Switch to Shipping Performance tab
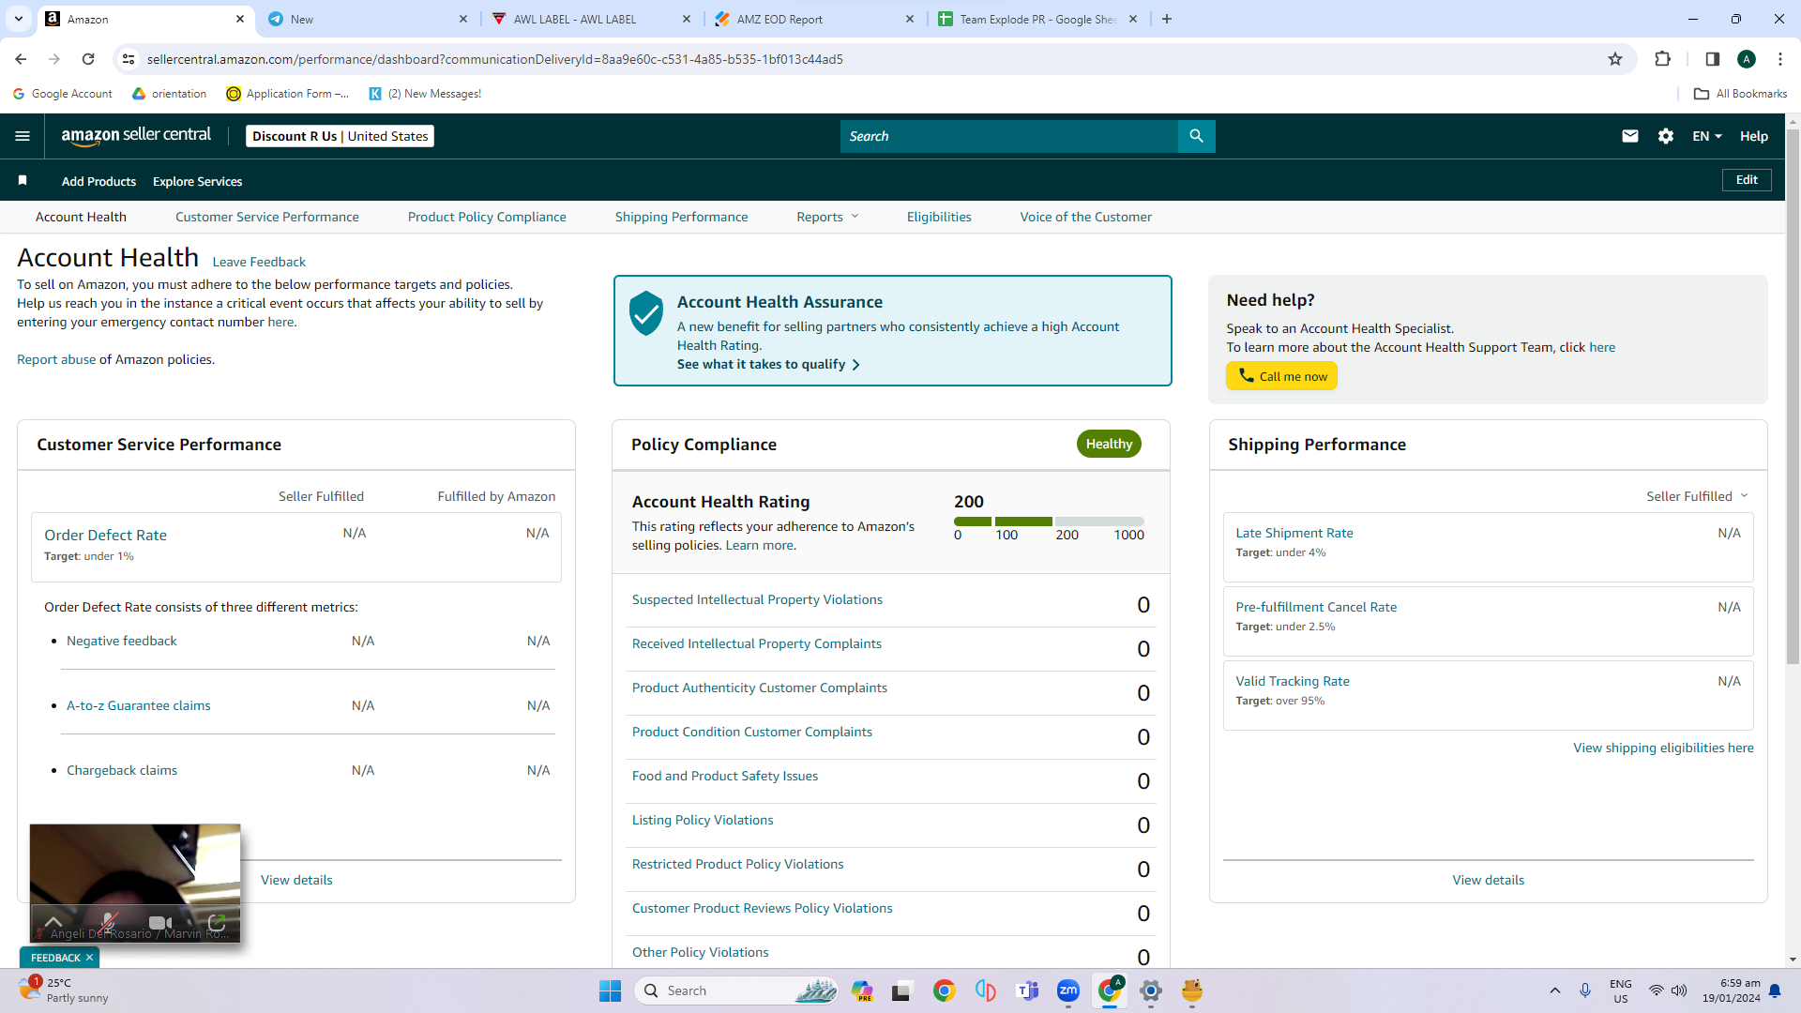This screenshot has height=1013, width=1801. click(681, 217)
